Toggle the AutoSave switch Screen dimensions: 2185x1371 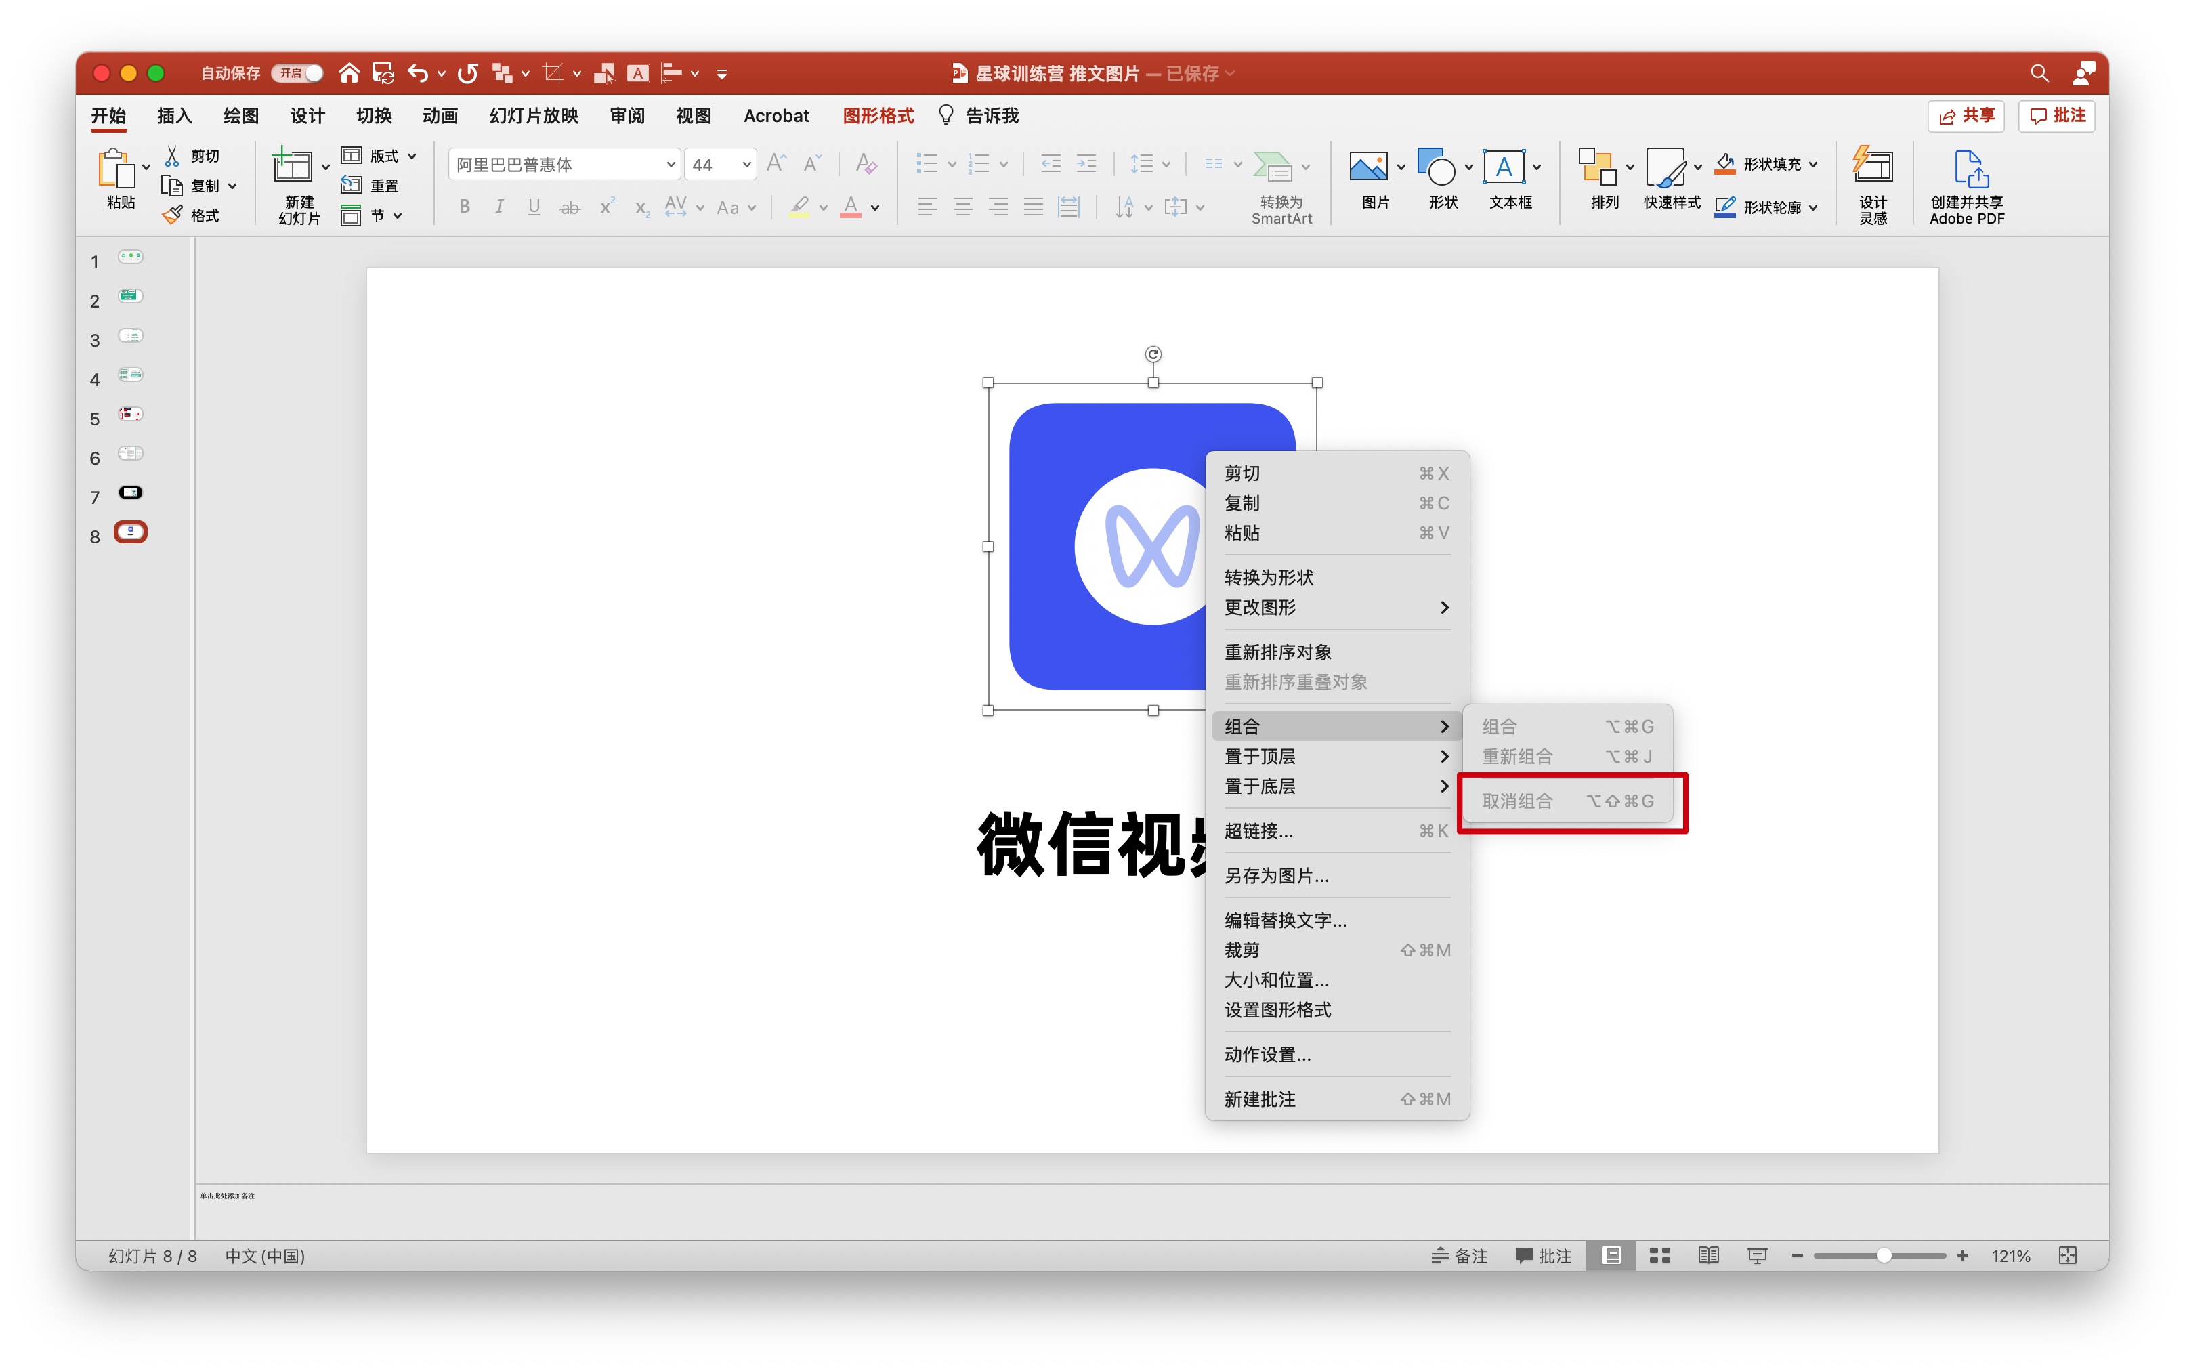coord(297,72)
